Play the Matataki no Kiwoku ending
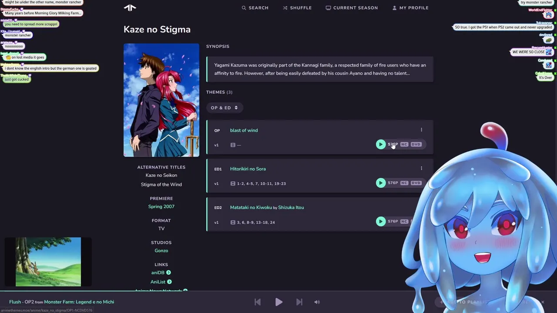 coord(381,222)
